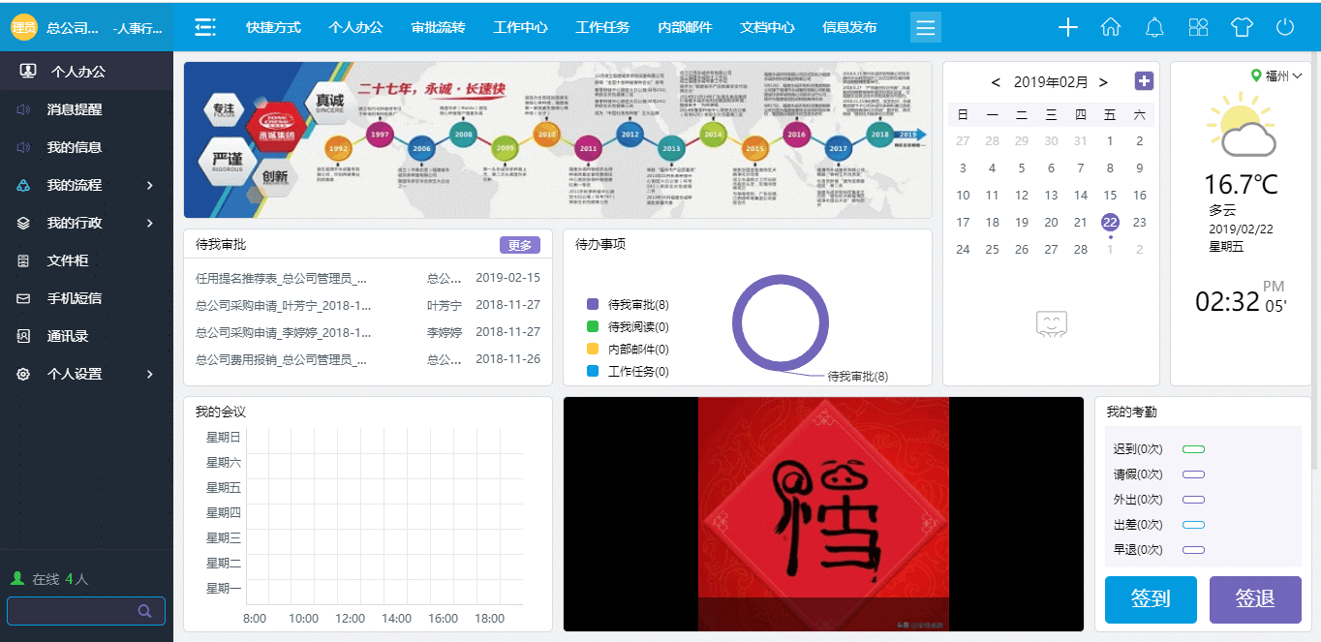1321x642 pixels.
Task: Open the 内部邮件 menu item
Action: pos(684,27)
